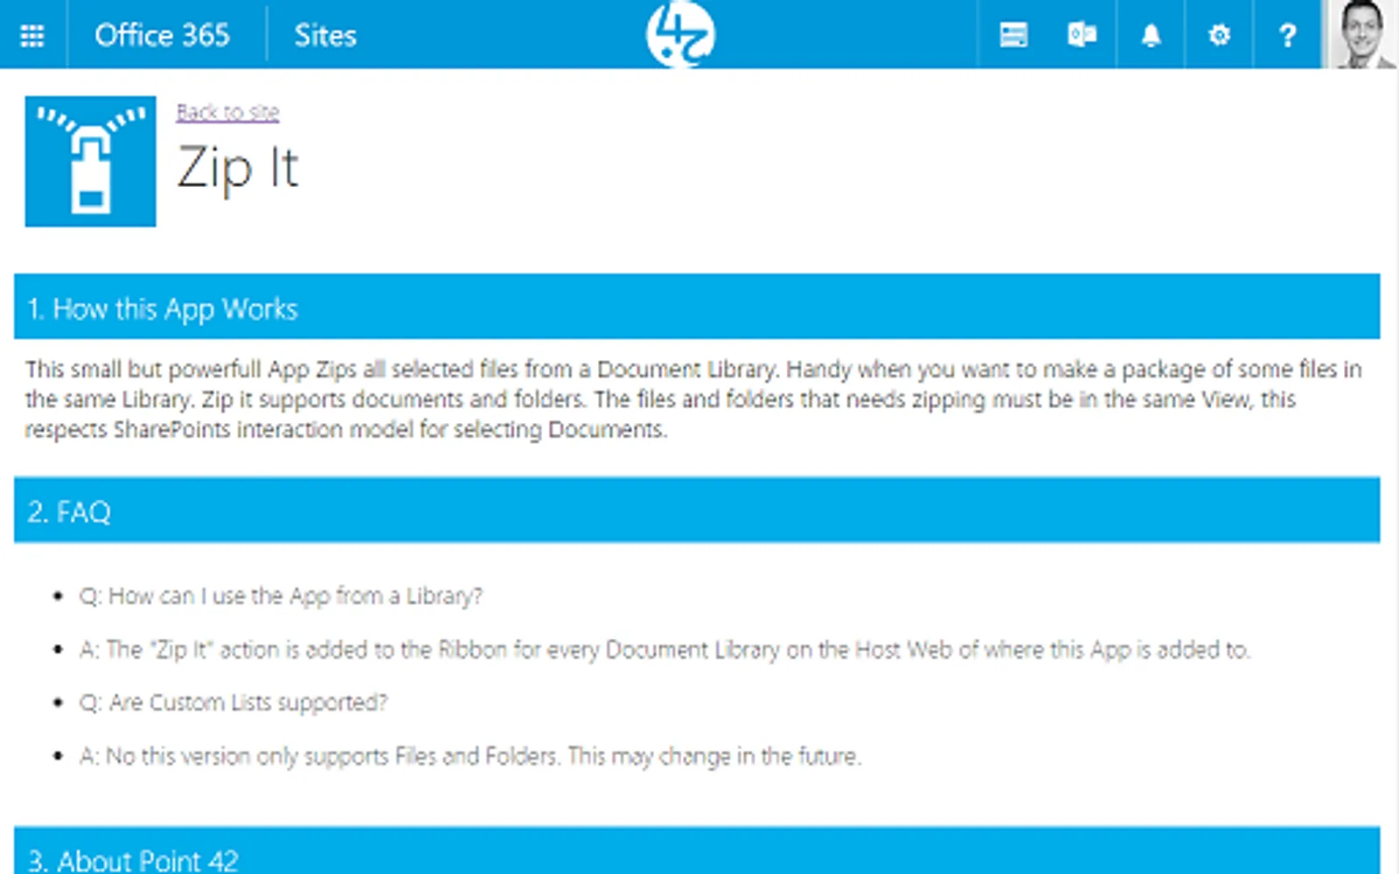Click the Back to site link

click(227, 112)
